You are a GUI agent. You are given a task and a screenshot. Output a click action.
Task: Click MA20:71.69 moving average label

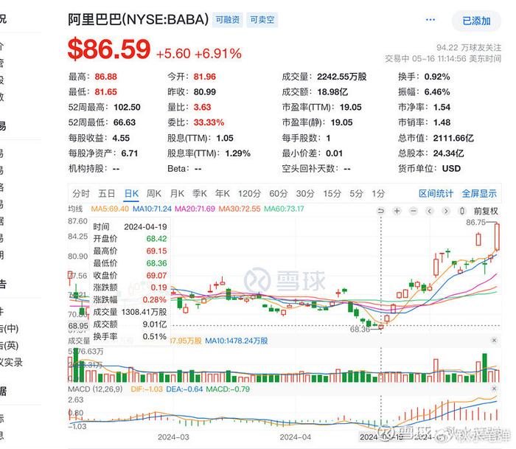[195, 209]
